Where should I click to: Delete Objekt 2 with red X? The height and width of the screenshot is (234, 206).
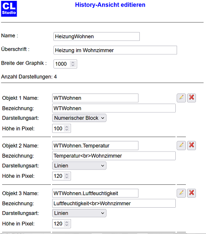click(192, 145)
